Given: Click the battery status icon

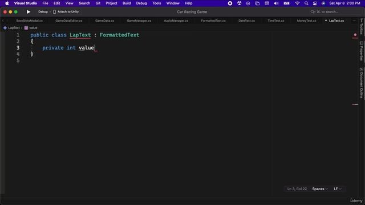Looking at the screenshot, I should point(286,3).
